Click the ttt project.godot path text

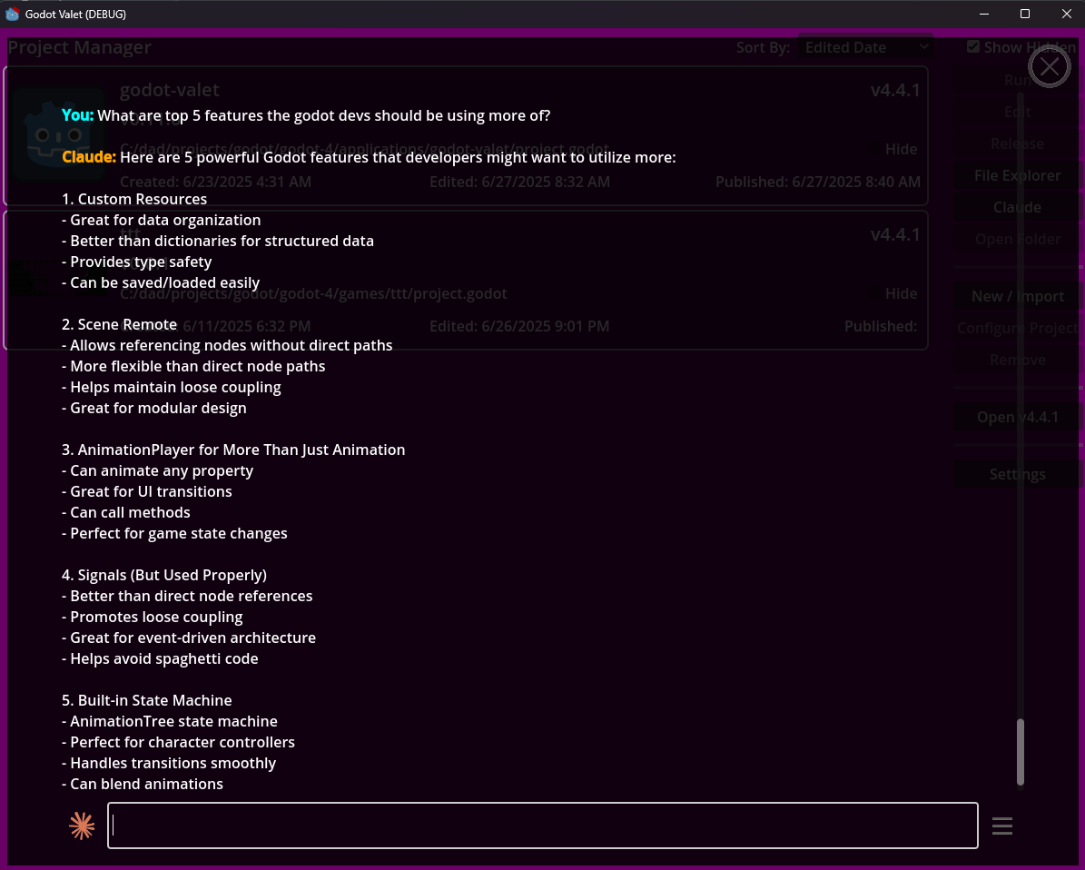(313, 293)
